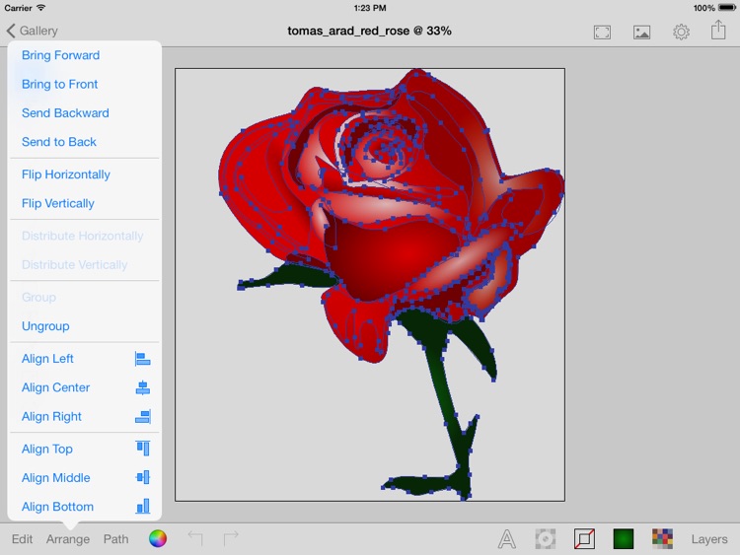Select Send Backward
Image resolution: width=740 pixels, height=555 pixels.
65,113
